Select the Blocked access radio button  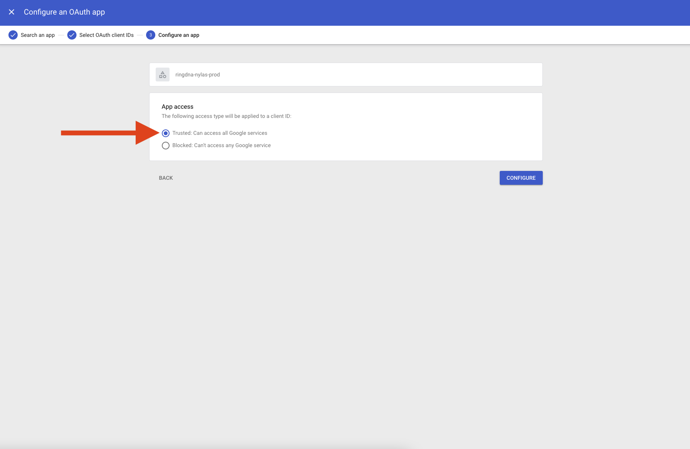point(166,146)
